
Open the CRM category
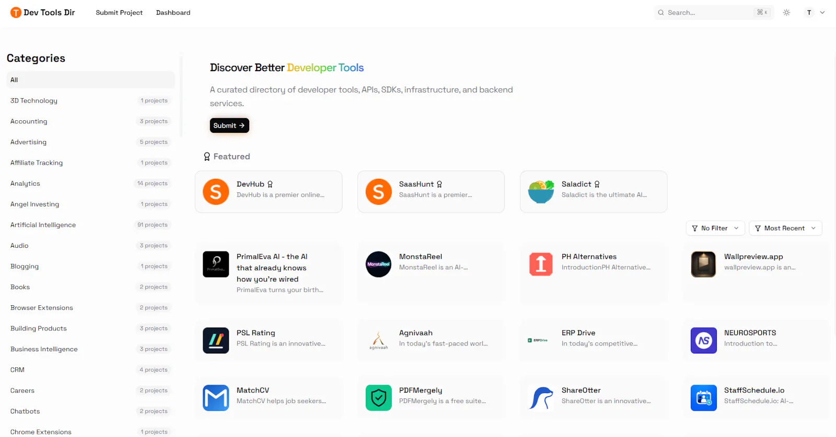pyautogui.click(x=91, y=370)
